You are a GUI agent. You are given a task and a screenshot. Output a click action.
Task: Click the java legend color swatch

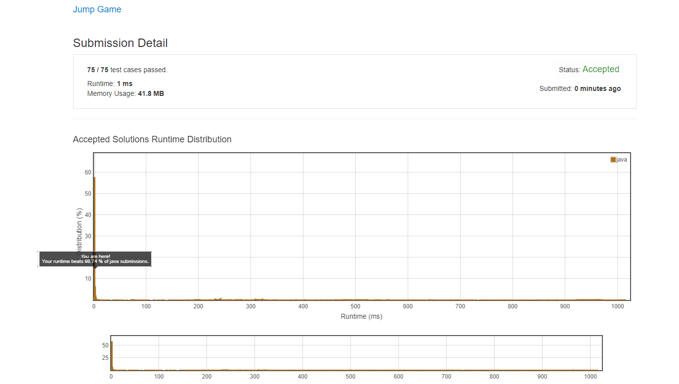pos(613,160)
